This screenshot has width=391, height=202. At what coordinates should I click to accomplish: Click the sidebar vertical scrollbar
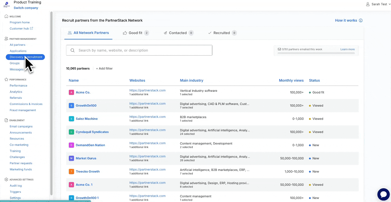coord(51,103)
